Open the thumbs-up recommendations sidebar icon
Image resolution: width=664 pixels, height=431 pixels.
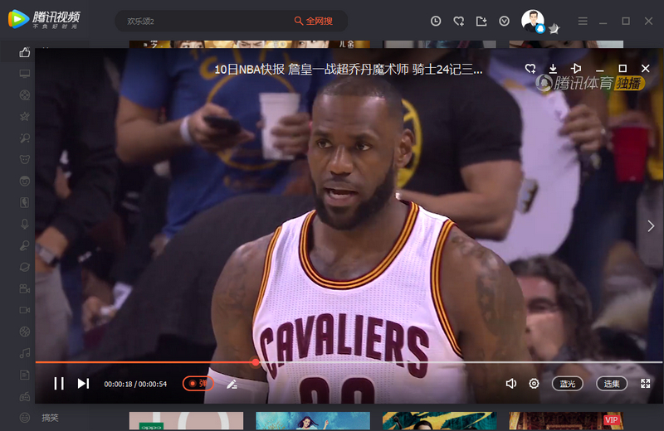click(x=25, y=52)
